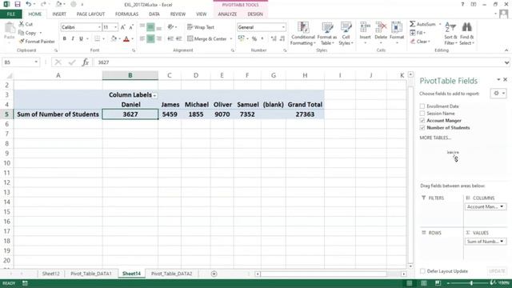512x288 pixels.
Task: Click the Undo arrow icon
Action: [29, 4]
